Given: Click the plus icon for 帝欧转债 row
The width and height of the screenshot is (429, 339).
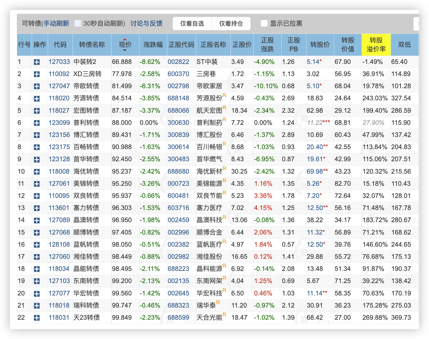Looking at the screenshot, I should pos(37,87).
